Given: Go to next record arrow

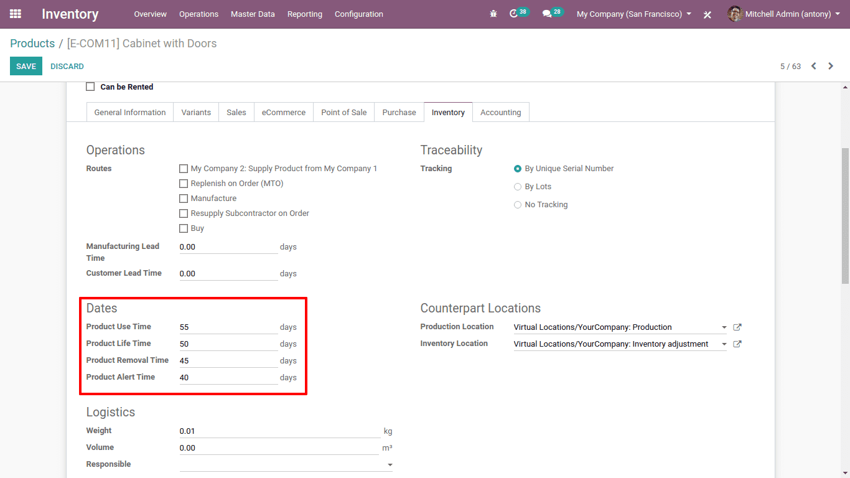Looking at the screenshot, I should coord(831,66).
